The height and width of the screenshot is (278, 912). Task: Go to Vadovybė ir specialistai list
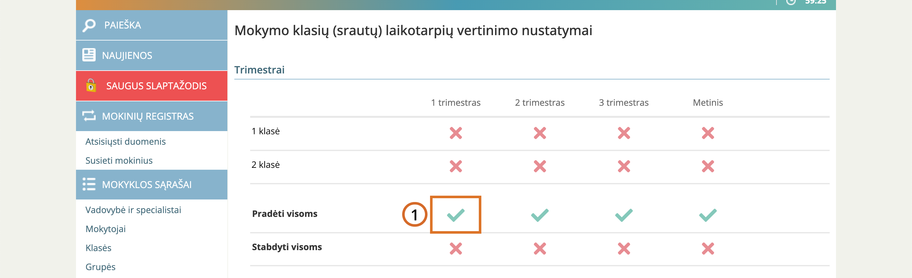133,210
